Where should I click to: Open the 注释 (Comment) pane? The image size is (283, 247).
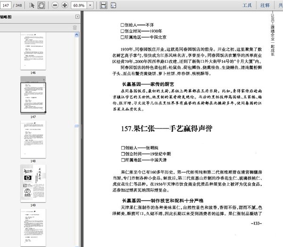pos(265,5)
